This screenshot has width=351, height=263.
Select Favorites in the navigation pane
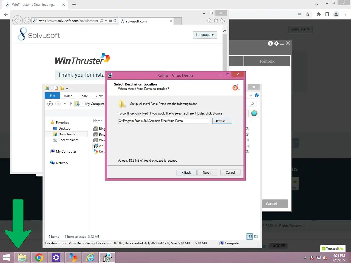(x=62, y=123)
